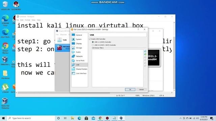Open Network settings category
The height and width of the screenshot is (121, 216).
79,56
